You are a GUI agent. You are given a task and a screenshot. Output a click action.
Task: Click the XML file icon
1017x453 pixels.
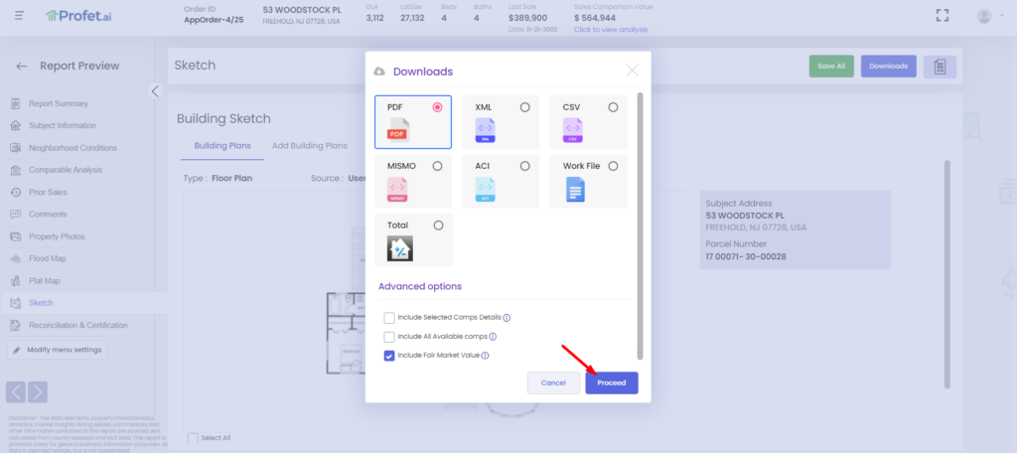pos(485,129)
